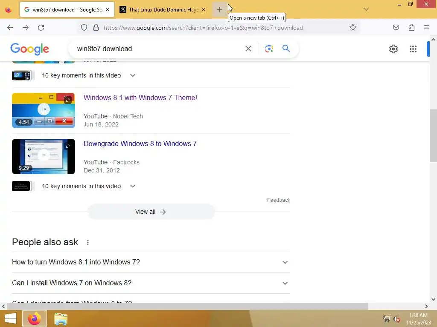Click the Nobel Tech channel text

pyautogui.click(x=128, y=116)
